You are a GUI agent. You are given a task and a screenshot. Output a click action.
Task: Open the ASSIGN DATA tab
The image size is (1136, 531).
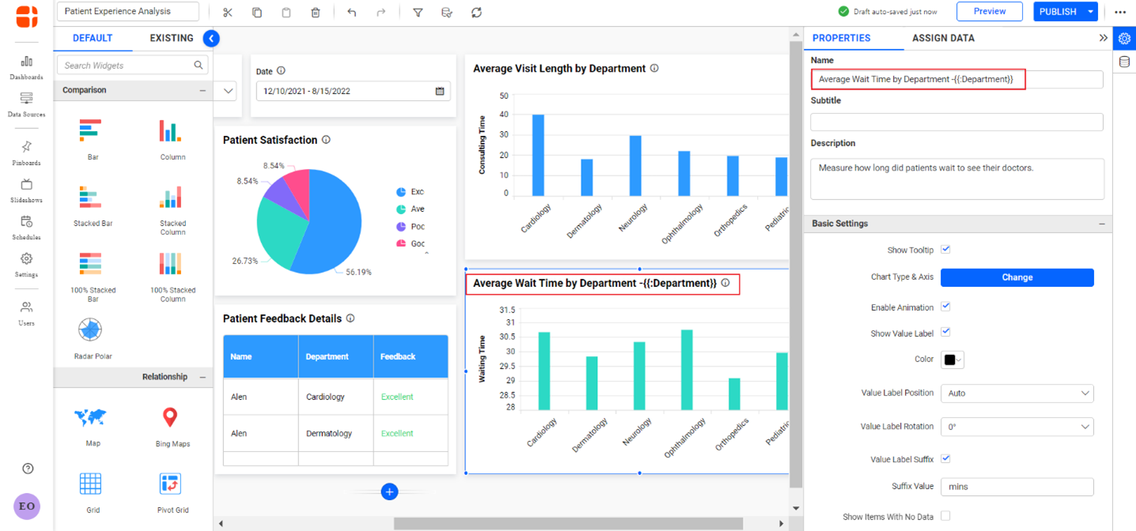(x=944, y=37)
